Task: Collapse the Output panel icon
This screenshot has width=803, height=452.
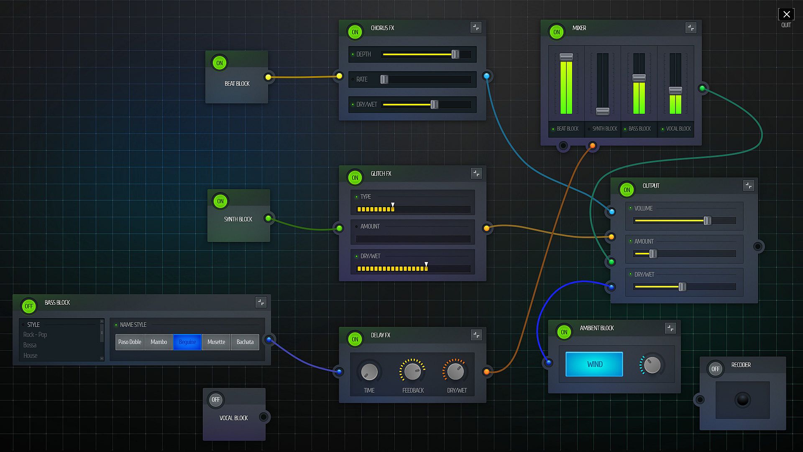Action: [x=749, y=185]
